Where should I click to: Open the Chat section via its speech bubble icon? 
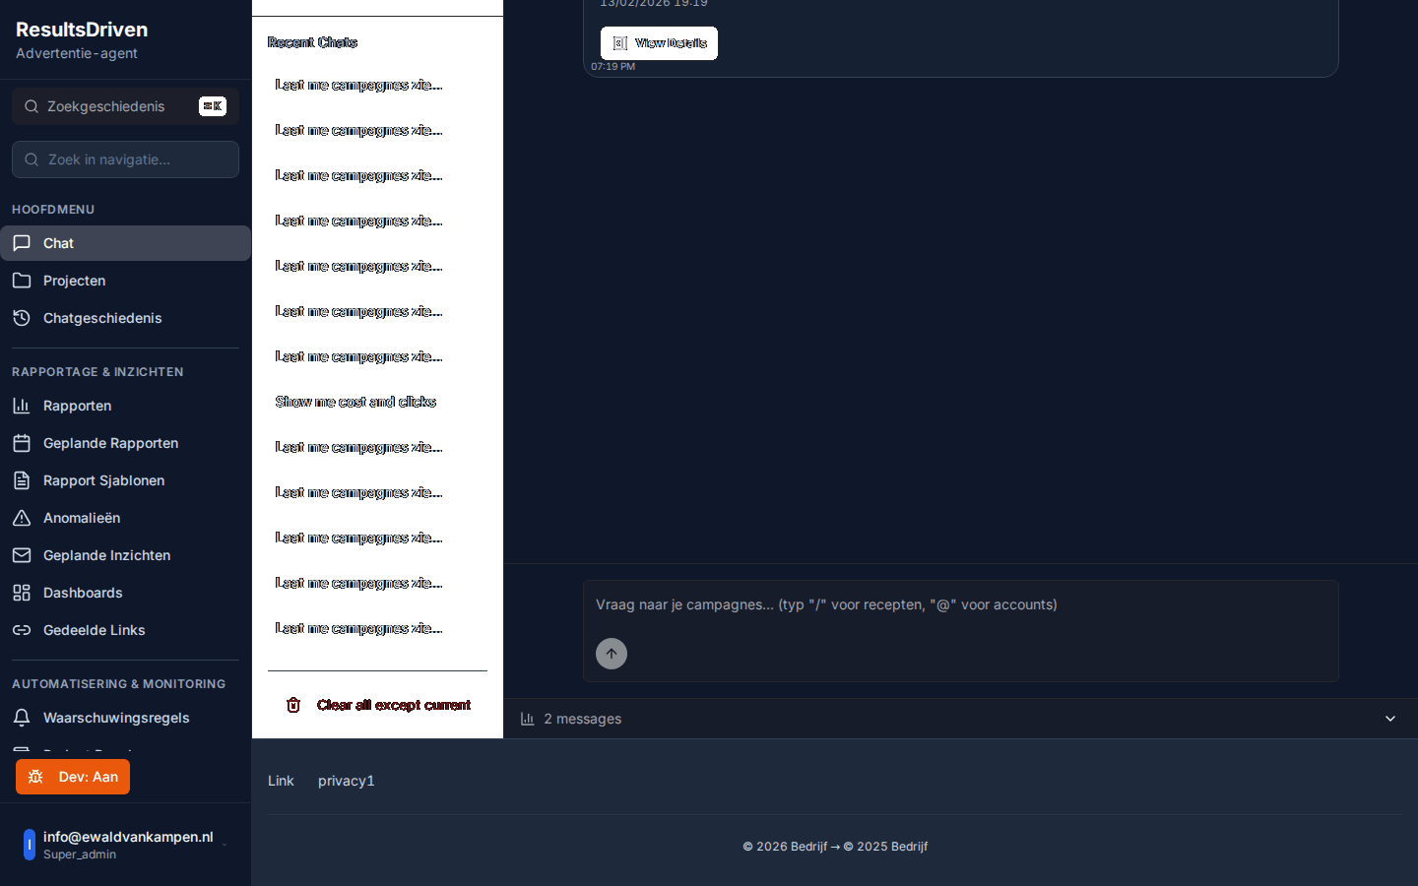[21, 243]
